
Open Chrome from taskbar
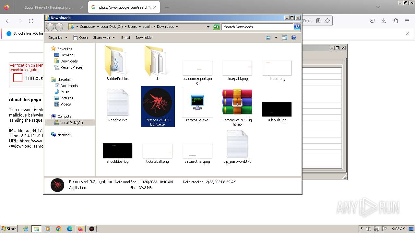coord(59,229)
